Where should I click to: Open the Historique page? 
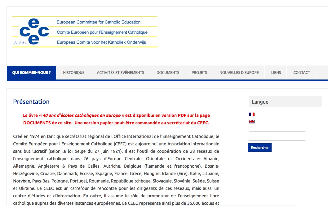pyautogui.click(x=74, y=73)
